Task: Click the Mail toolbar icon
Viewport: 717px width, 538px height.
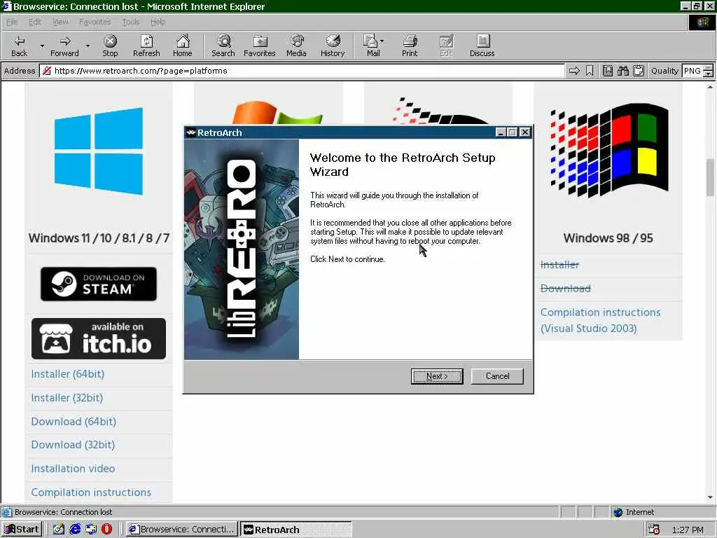Action: [x=371, y=46]
